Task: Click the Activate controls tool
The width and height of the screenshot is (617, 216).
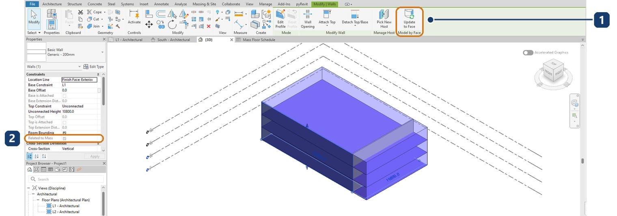Action: pyautogui.click(x=134, y=17)
